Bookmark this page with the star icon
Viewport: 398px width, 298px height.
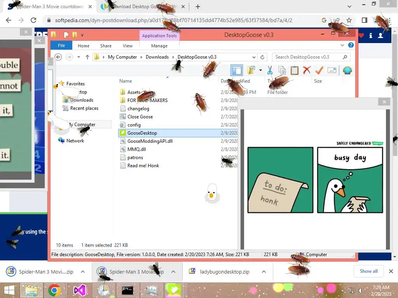(349, 20)
